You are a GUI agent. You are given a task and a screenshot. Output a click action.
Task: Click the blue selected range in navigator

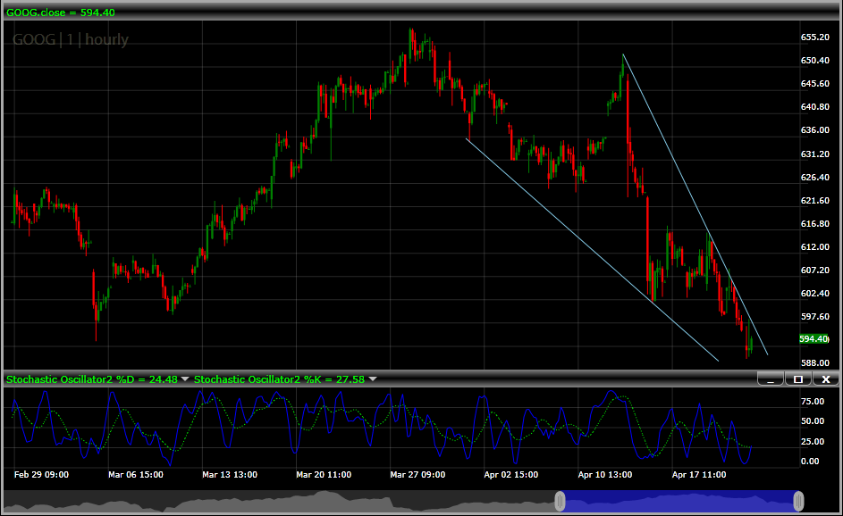(679, 502)
